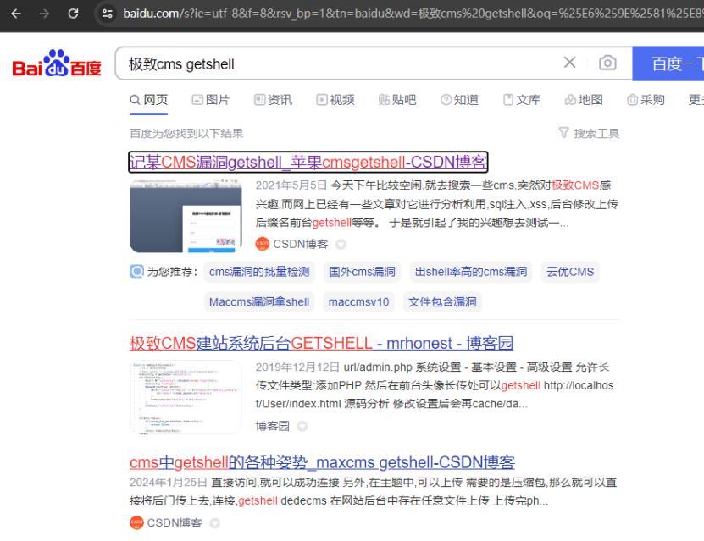Click CSDN博客 source name under third result
The height and width of the screenshot is (541, 704).
point(175,522)
